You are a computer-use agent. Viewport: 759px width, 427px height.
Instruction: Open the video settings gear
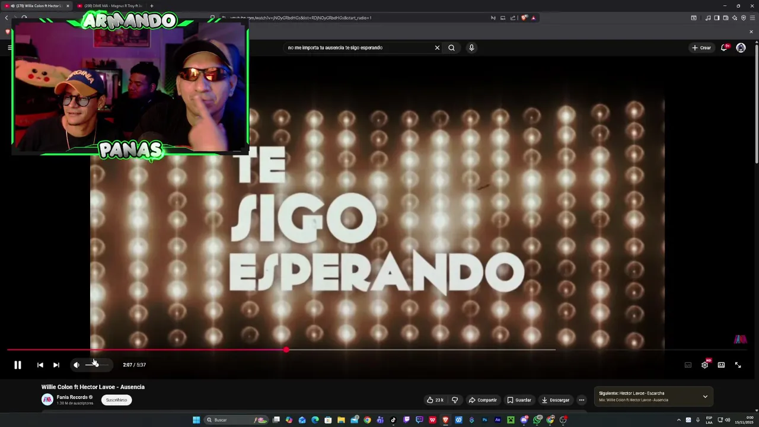coord(704,365)
